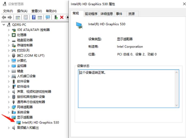Click the 存储控制器 storage controller icon
This screenshot has width=186, height=138.
(14, 45)
